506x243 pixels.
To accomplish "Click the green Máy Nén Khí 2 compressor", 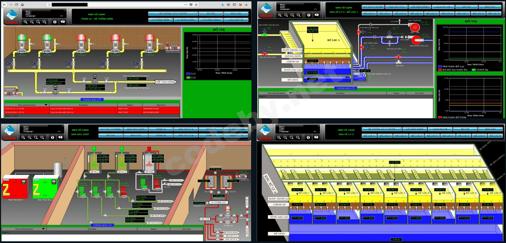I will pos(46,186).
